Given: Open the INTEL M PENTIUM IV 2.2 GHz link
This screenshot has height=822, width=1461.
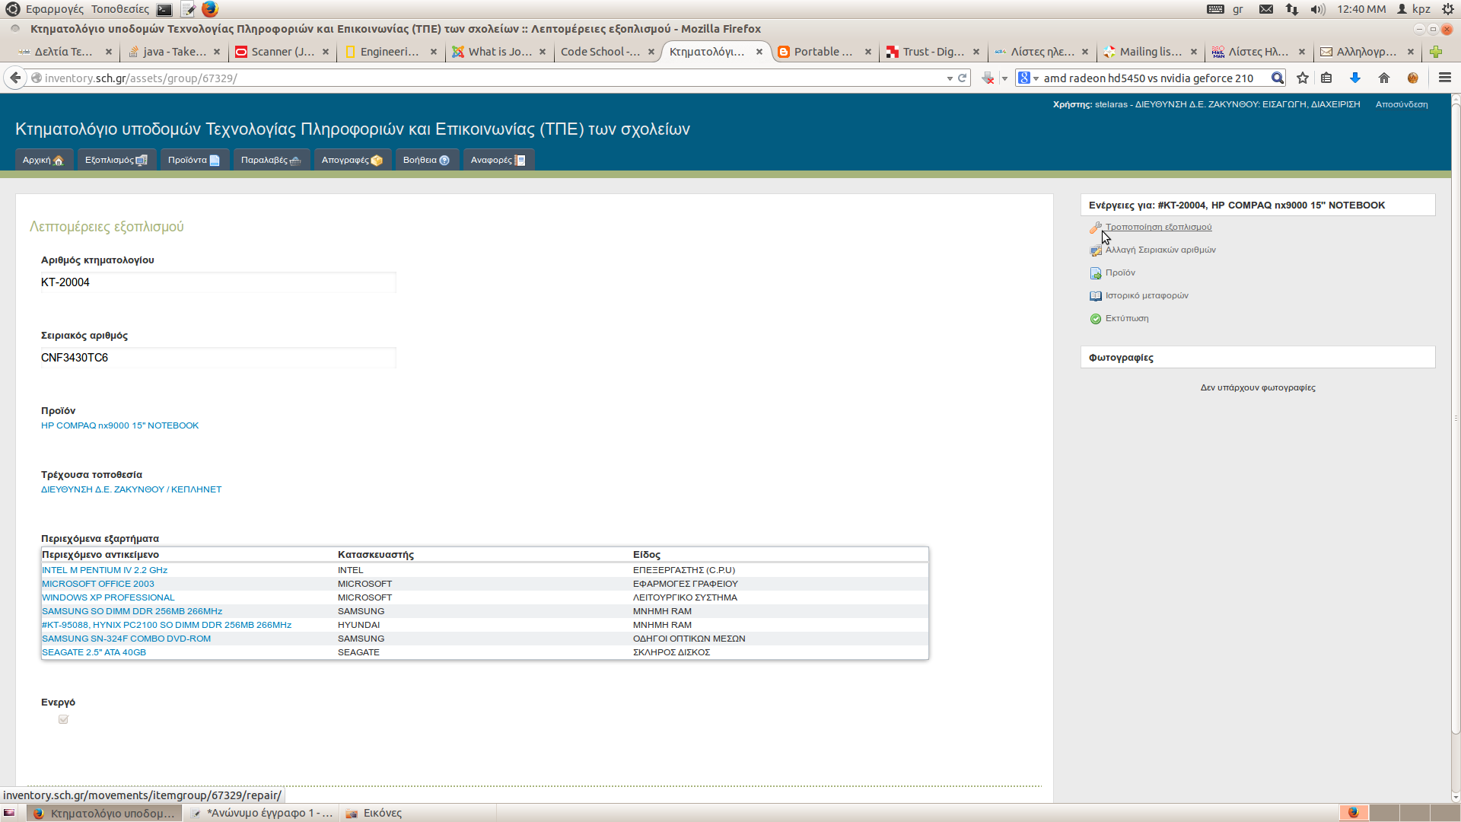Looking at the screenshot, I should pos(104,570).
